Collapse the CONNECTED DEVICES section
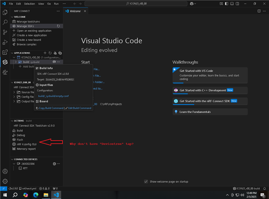 [x=12, y=159]
